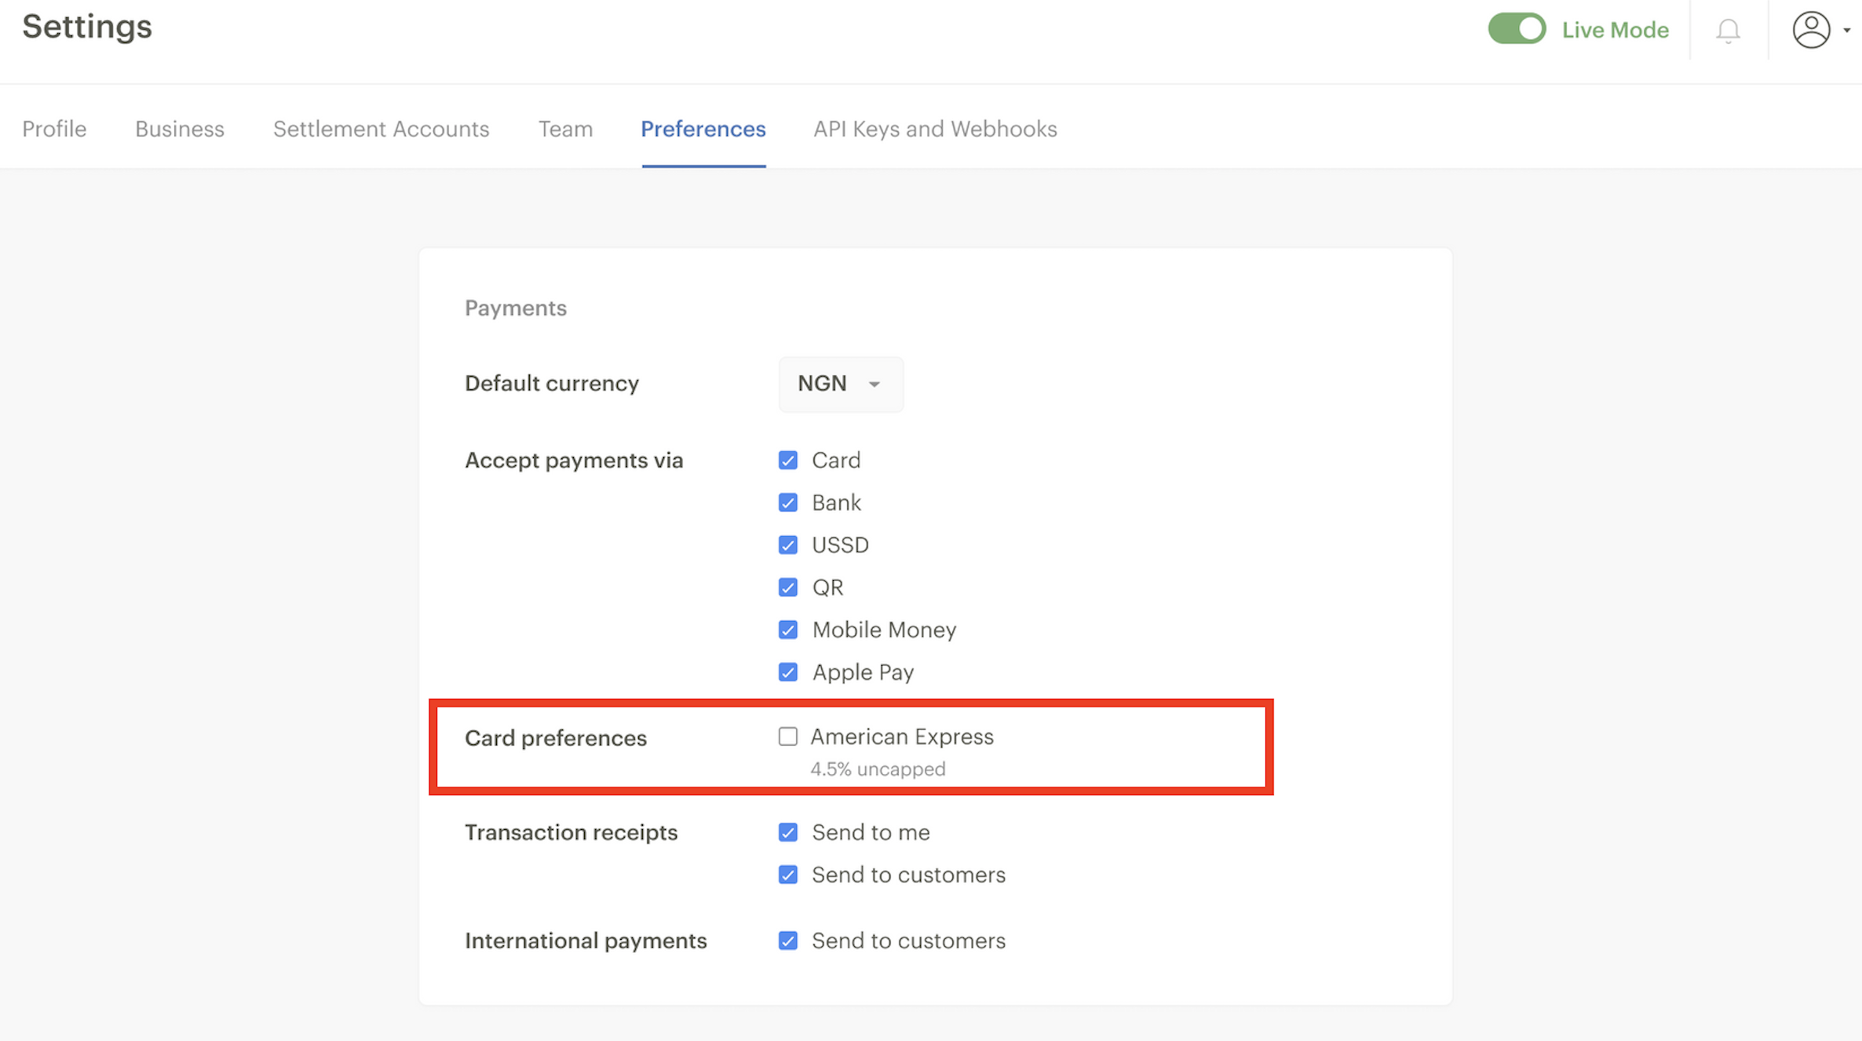Open the NGN default currency dropdown

pos(841,384)
